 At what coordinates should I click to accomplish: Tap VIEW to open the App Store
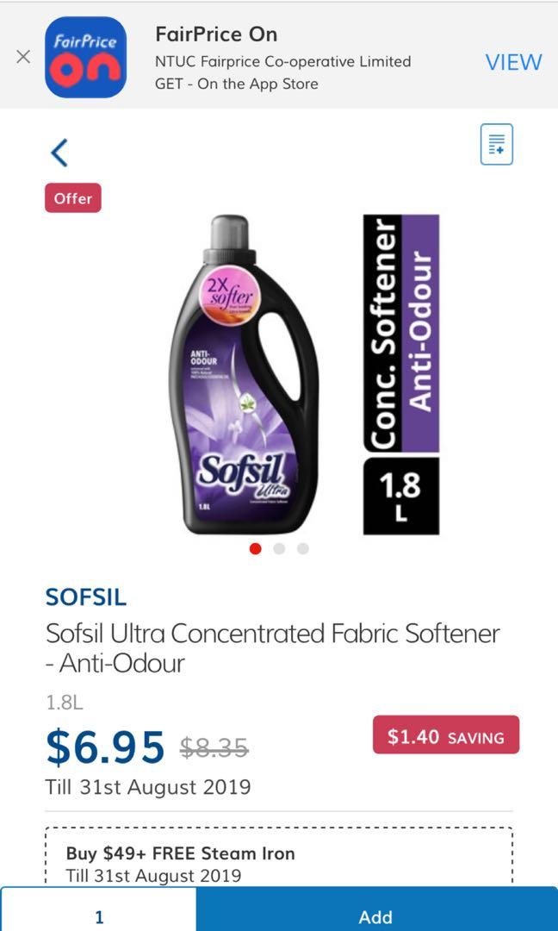pyautogui.click(x=512, y=61)
